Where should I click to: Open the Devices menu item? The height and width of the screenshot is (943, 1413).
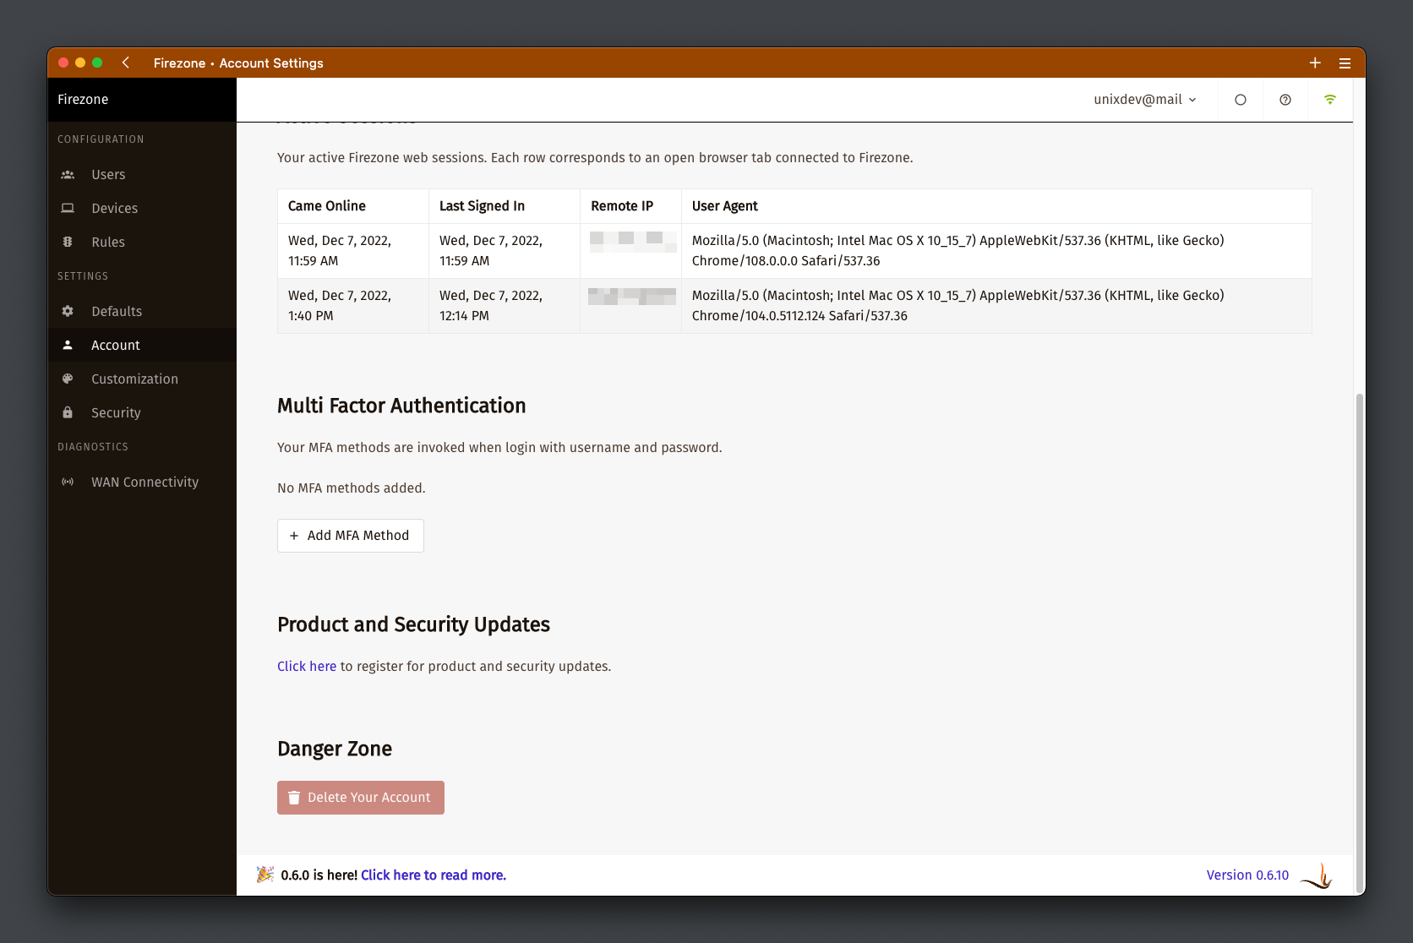(x=142, y=209)
